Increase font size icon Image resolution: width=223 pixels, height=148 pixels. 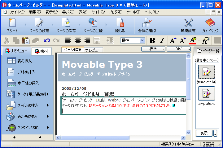(x=173, y=40)
